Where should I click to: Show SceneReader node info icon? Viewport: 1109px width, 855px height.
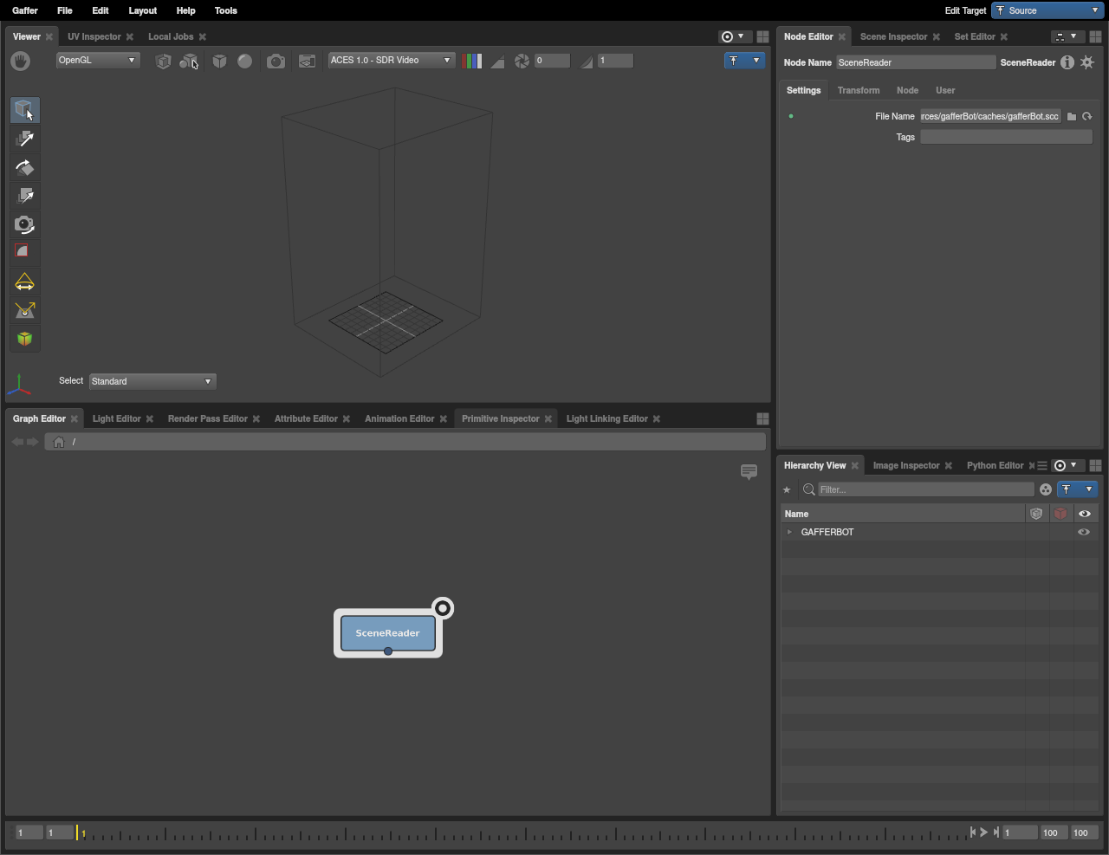tap(1067, 62)
